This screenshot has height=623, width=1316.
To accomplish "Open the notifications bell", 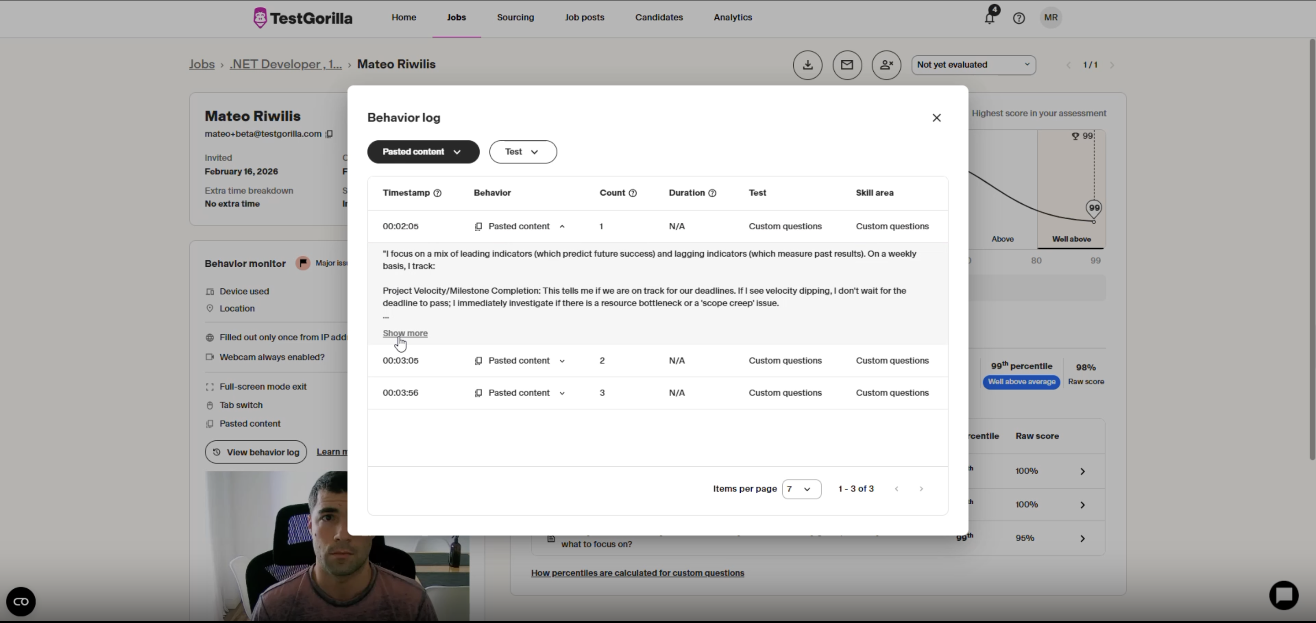I will [x=990, y=18].
